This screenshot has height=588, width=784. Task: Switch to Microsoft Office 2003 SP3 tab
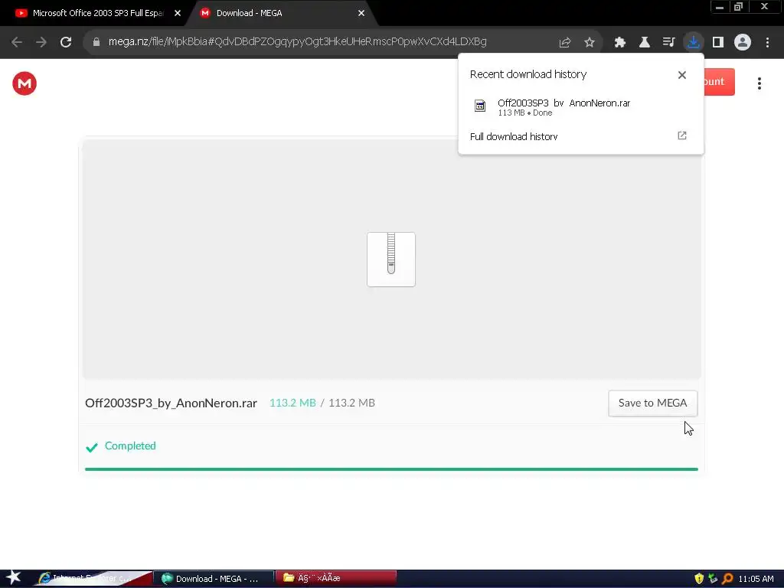[98, 14]
